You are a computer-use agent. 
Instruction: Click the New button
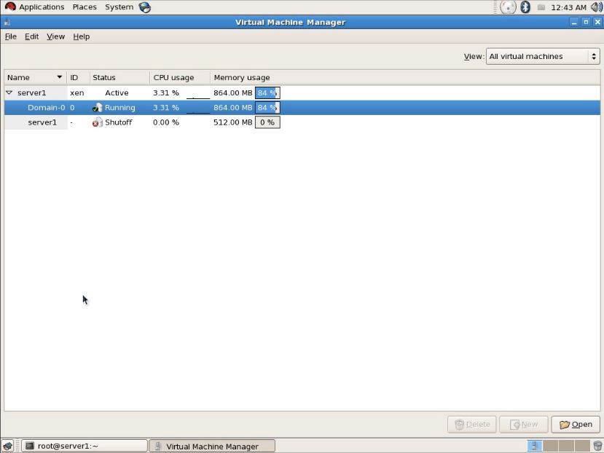524,425
